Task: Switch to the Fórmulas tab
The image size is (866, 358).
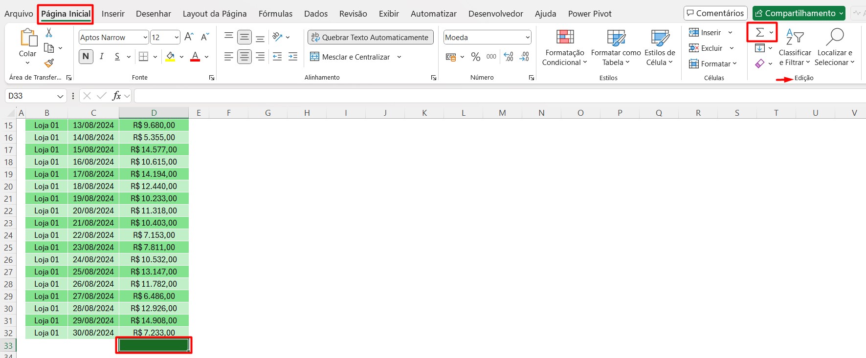Action: point(275,14)
